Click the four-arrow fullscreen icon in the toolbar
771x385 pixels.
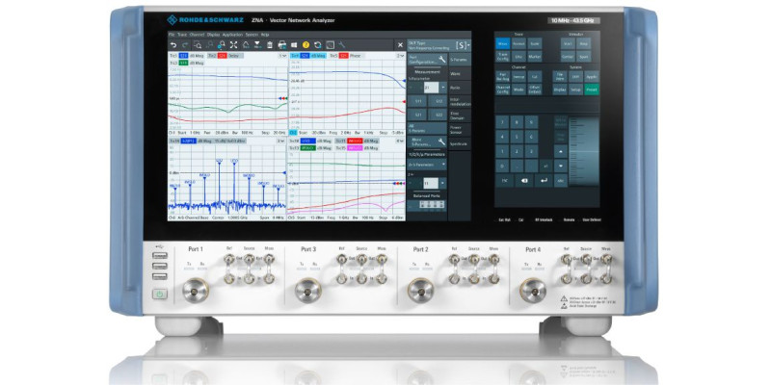coord(233,44)
